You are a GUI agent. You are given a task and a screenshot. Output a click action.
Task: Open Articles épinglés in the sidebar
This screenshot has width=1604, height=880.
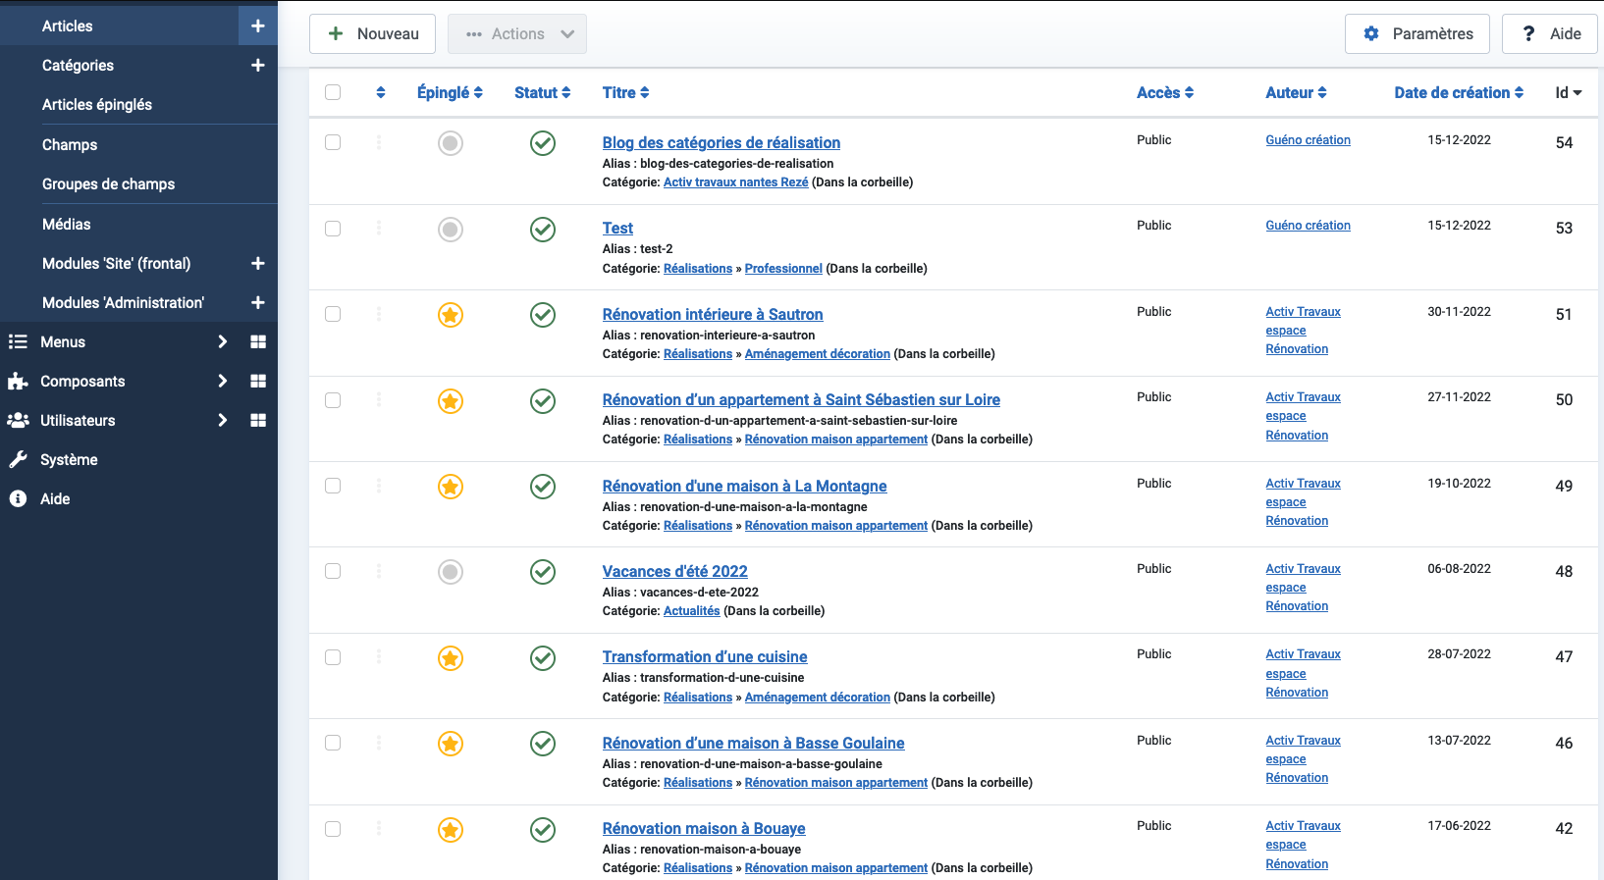(x=97, y=105)
